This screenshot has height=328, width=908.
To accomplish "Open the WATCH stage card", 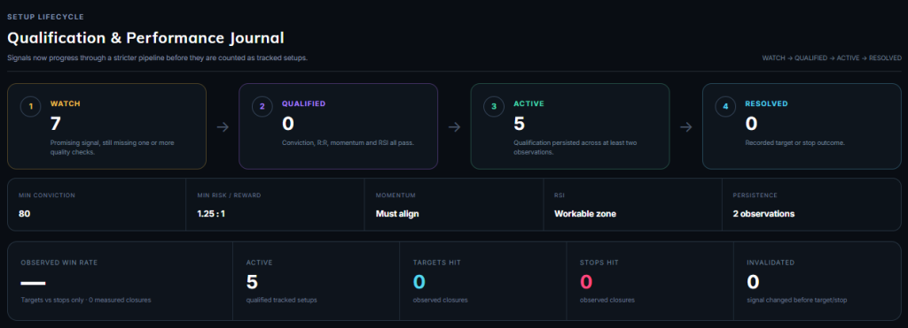I will (106, 126).
